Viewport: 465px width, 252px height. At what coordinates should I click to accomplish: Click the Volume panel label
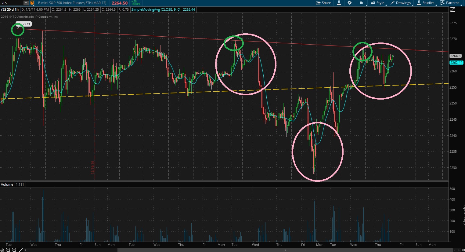7,184
